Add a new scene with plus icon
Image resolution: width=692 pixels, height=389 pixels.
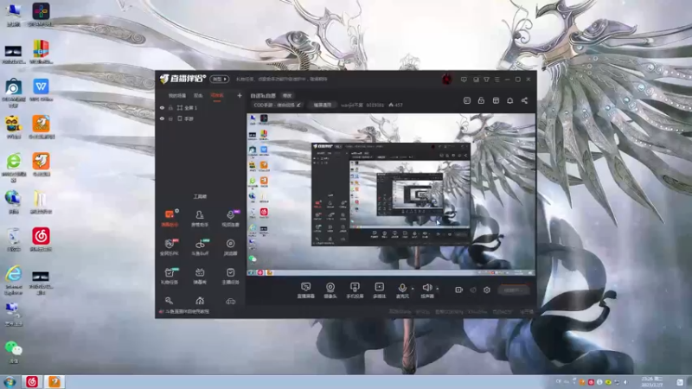240,95
